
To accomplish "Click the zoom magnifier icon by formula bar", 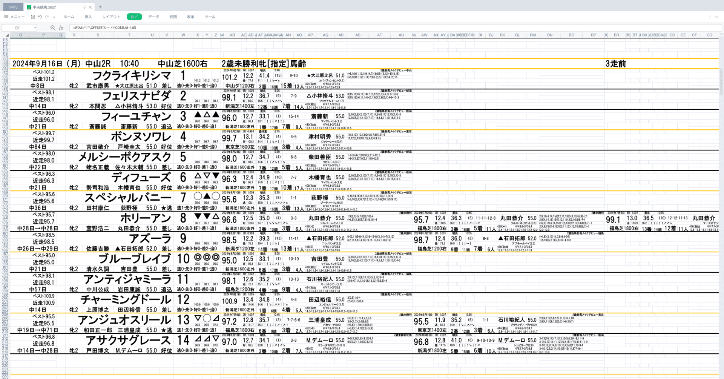I will pos(53,28).
